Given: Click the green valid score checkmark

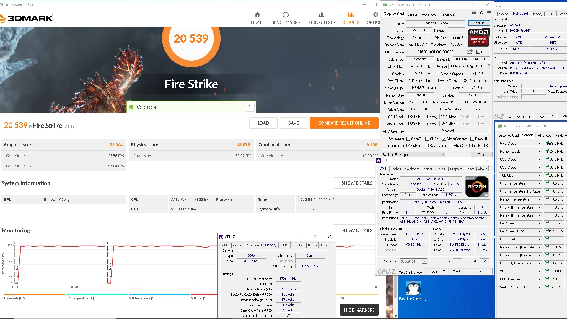Looking at the screenshot, I should [x=131, y=107].
